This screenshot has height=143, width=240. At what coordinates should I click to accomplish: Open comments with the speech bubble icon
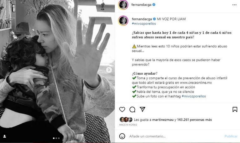pos(132,109)
